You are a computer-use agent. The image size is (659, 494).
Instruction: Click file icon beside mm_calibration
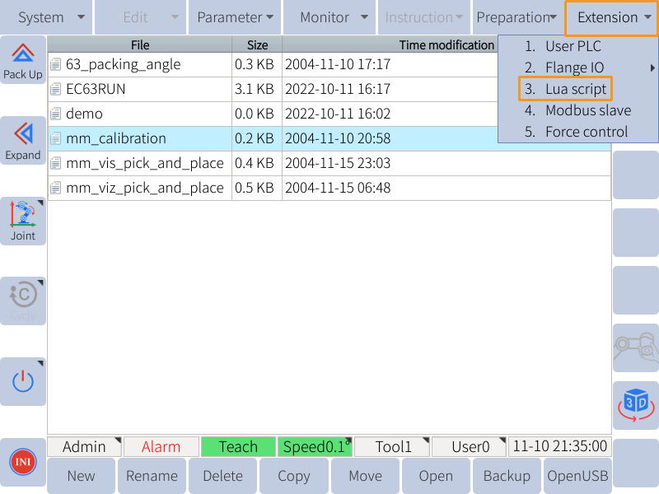coord(55,138)
